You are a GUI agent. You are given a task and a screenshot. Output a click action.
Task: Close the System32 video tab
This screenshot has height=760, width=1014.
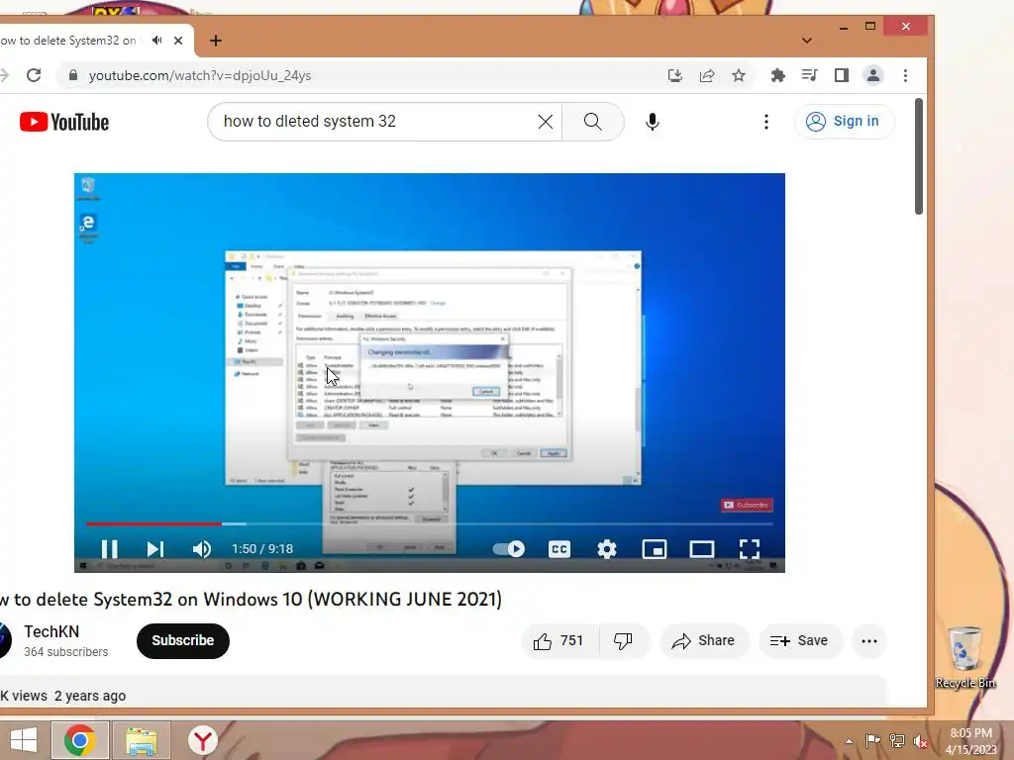(178, 40)
